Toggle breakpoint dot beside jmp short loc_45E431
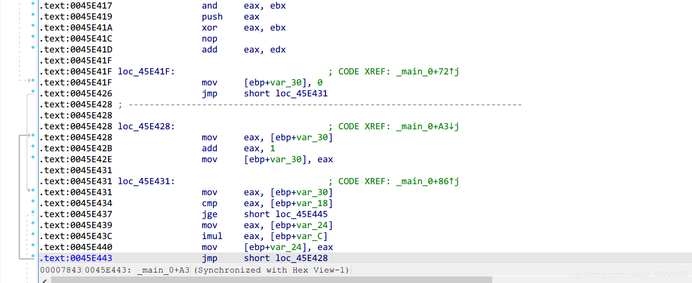Viewport: 692px width, 283px height. (x=33, y=92)
